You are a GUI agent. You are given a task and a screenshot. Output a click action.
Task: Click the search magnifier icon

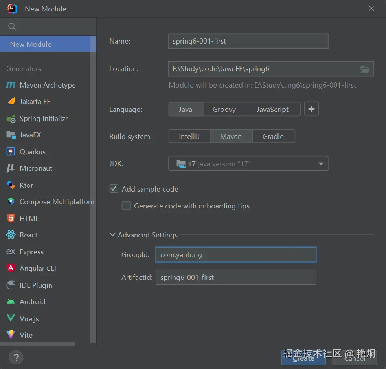[x=12, y=26]
